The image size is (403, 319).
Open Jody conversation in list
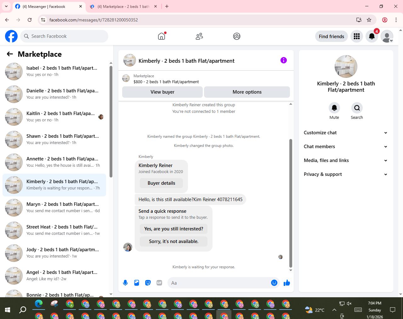point(54,253)
